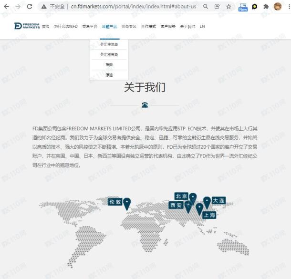Viewport: 291px width, 279px height.
Task: Select 原油 from the dropdown
Action: [109, 75]
